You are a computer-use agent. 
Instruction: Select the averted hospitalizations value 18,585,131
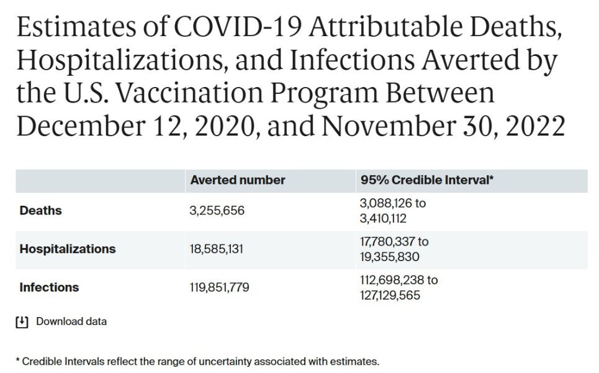click(x=217, y=249)
